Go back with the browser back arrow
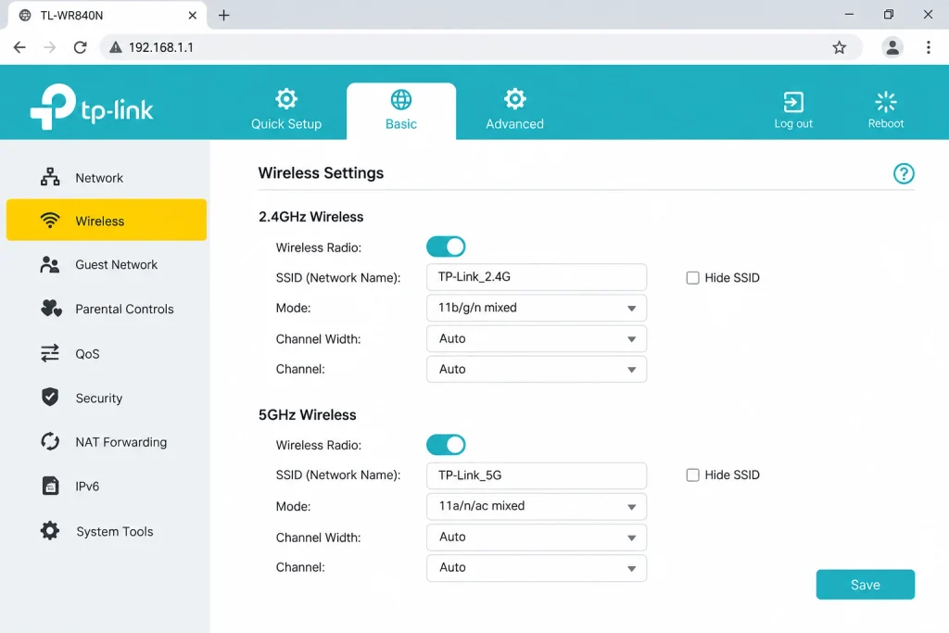 20,47
